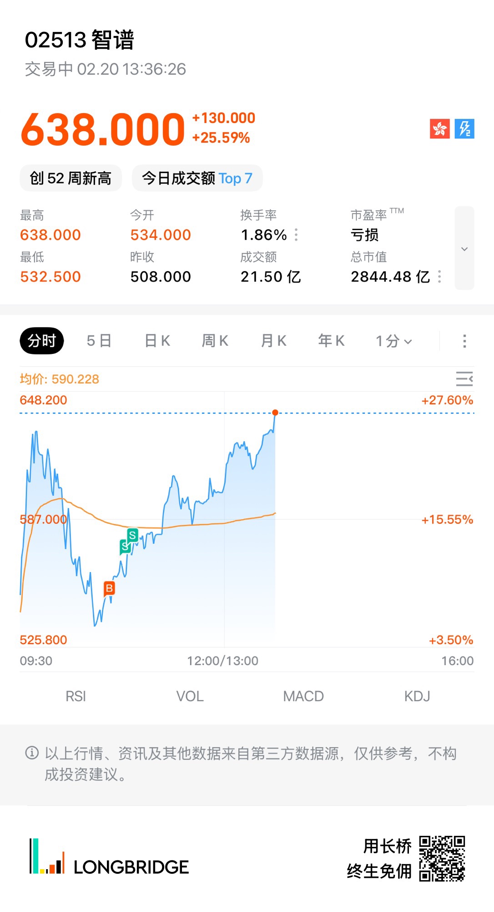494x912 pixels.
Task: Tap the upper green S sell marker
Action: pos(132,535)
